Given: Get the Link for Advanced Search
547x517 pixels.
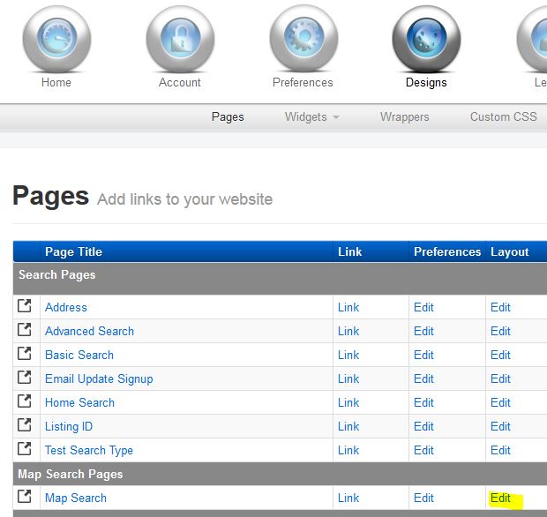Looking at the screenshot, I should [x=348, y=331].
